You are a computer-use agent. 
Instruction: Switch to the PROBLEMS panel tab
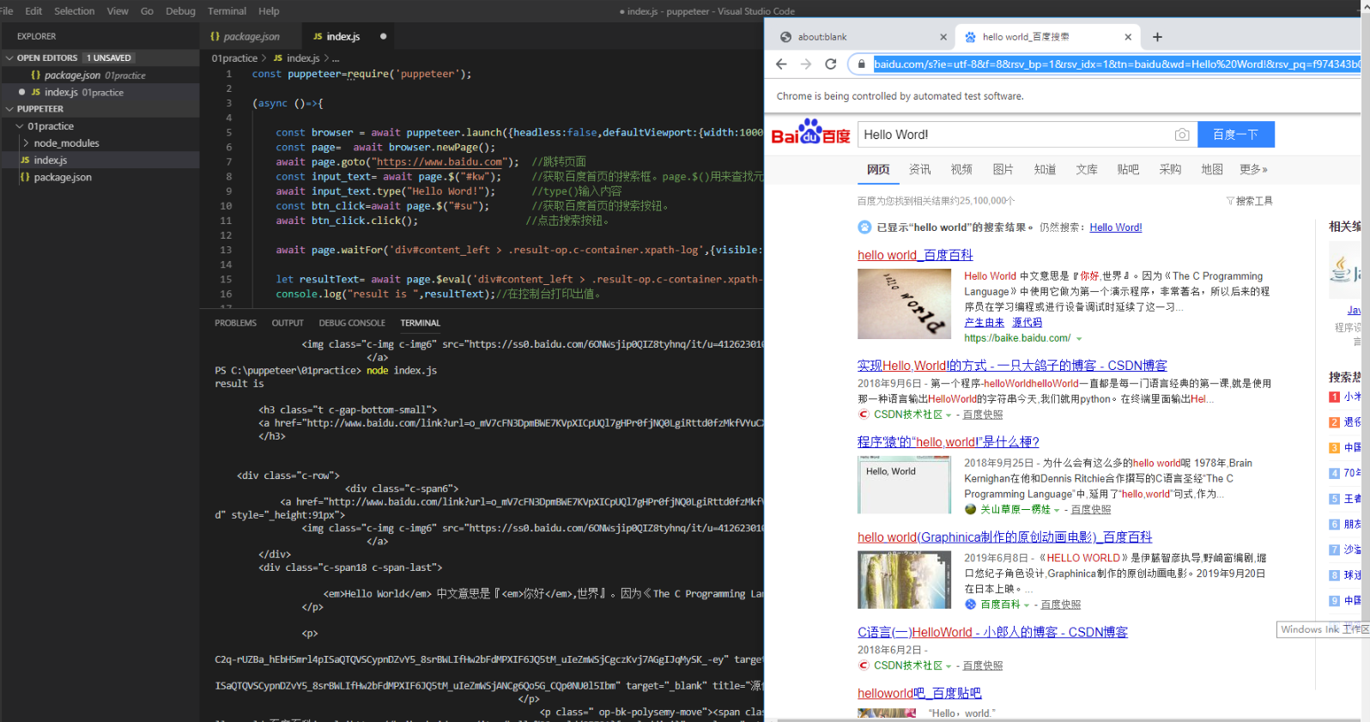coord(235,324)
